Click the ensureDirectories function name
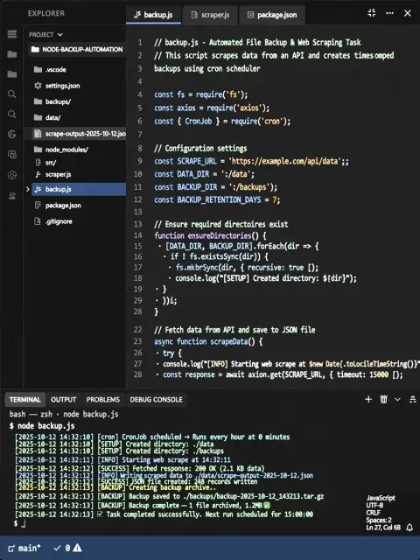This screenshot has height=560, width=420. click(220, 235)
